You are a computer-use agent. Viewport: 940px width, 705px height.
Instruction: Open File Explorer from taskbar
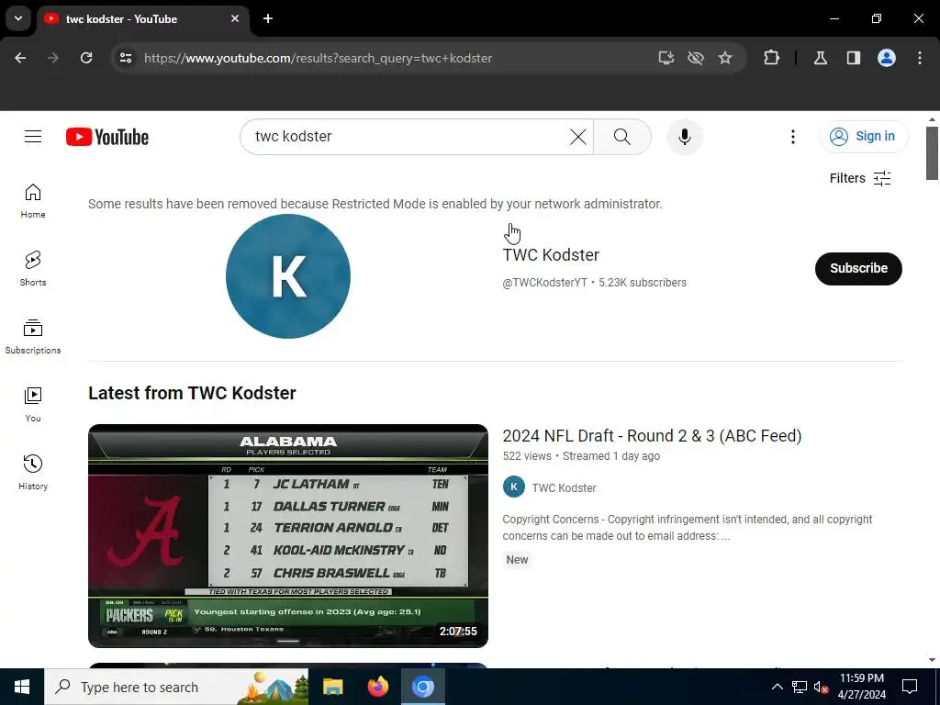tap(332, 687)
